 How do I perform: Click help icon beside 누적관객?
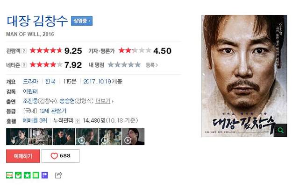click(x=78, y=121)
